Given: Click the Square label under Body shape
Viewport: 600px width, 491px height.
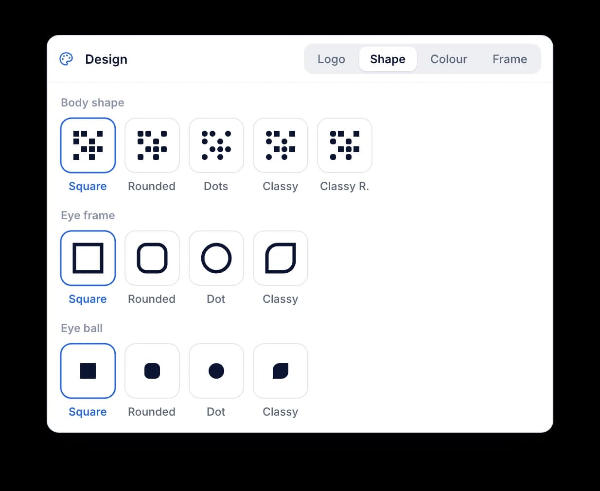Looking at the screenshot, I should (88, 186).
